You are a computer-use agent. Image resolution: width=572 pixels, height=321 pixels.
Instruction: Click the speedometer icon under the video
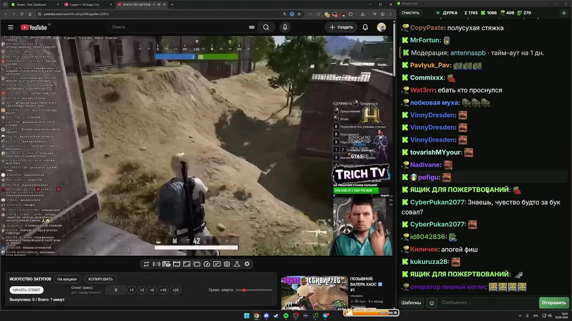(206, 264)
